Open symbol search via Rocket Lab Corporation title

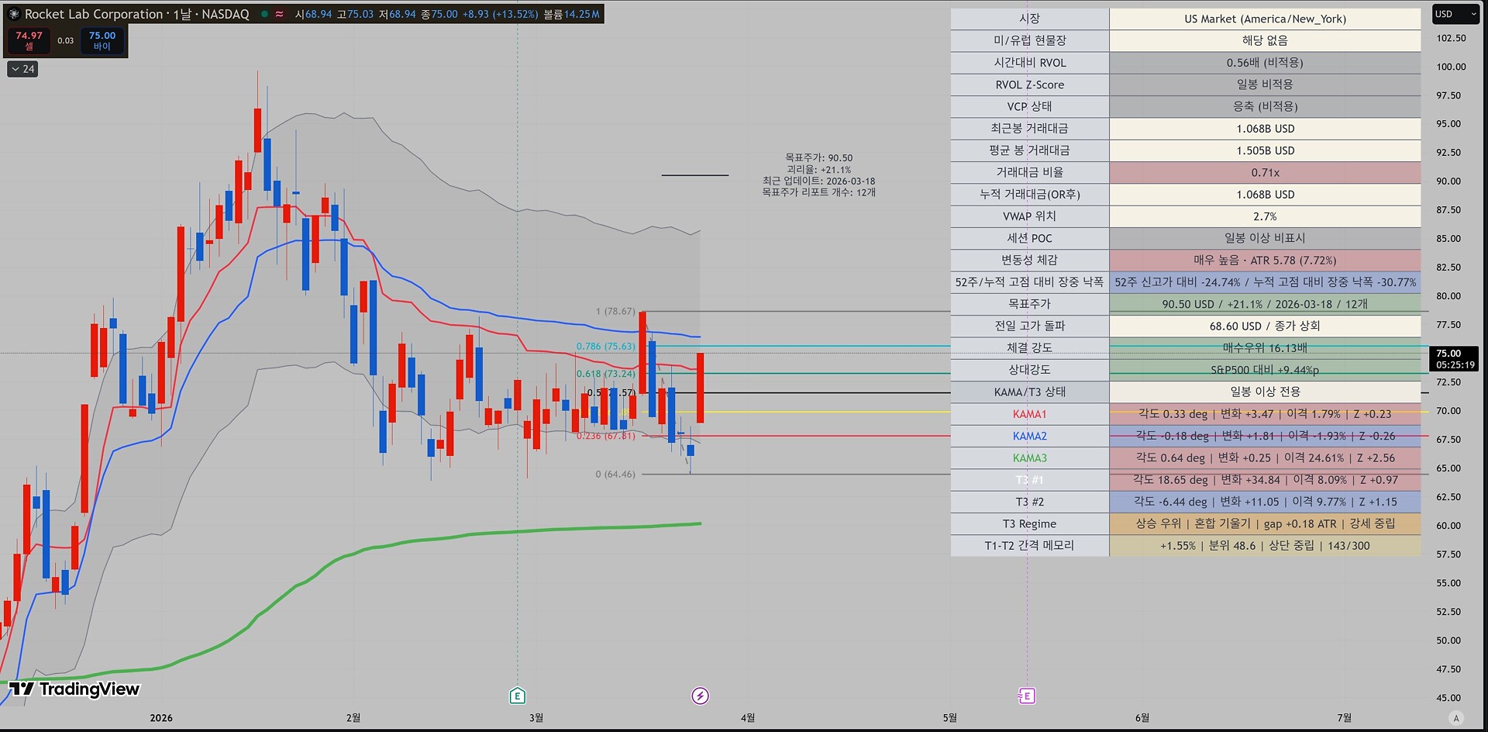[x=94, y=14]
